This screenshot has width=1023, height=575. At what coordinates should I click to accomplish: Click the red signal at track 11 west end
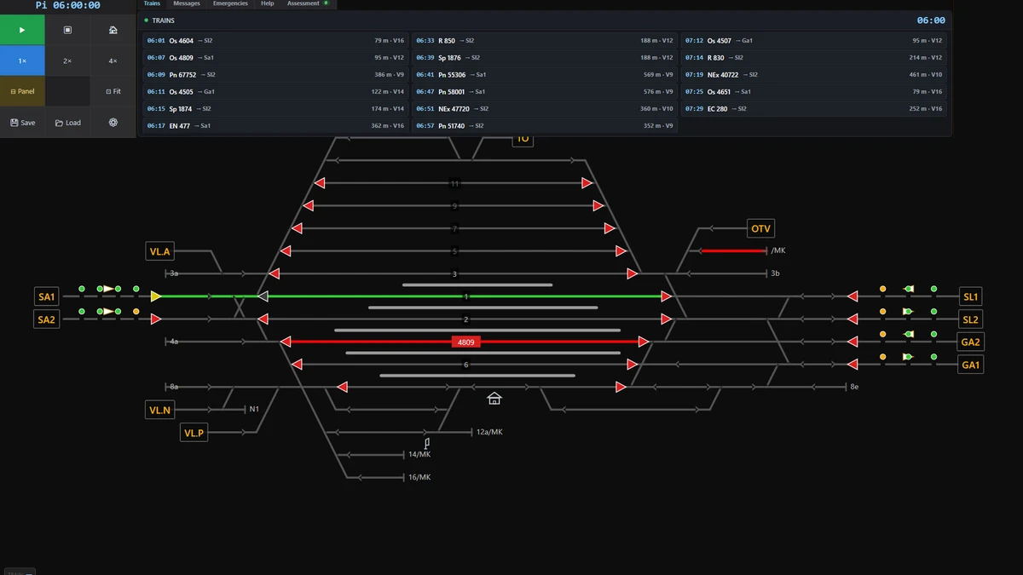(320, 183)
